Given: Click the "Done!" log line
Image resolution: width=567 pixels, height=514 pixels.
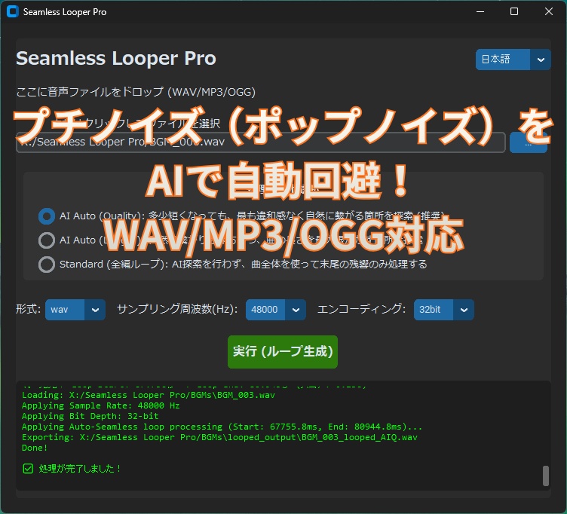Looking at the screenshot, I should tap(35, 448).
